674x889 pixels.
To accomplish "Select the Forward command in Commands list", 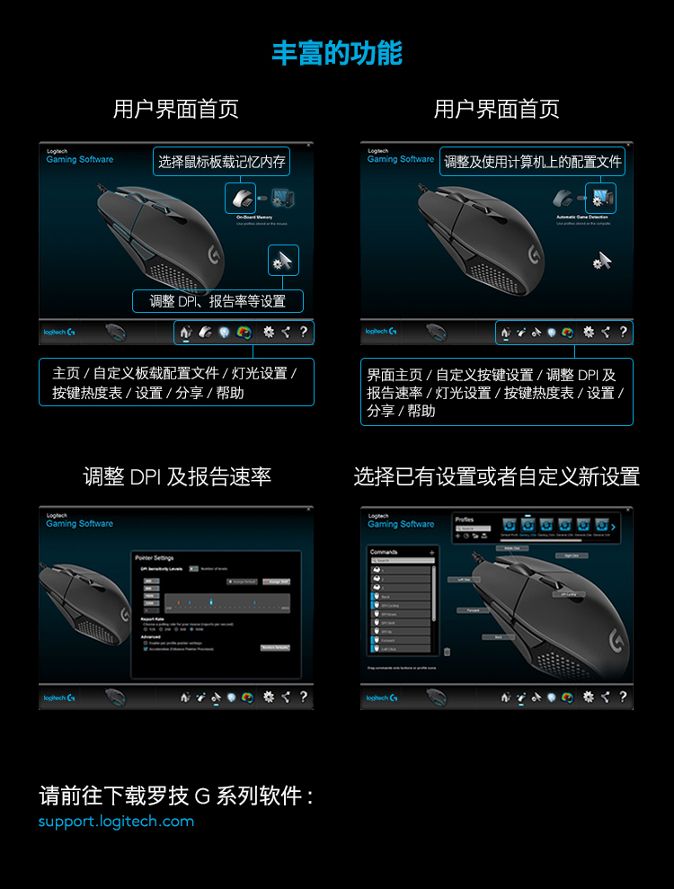I will click(400, 640).
